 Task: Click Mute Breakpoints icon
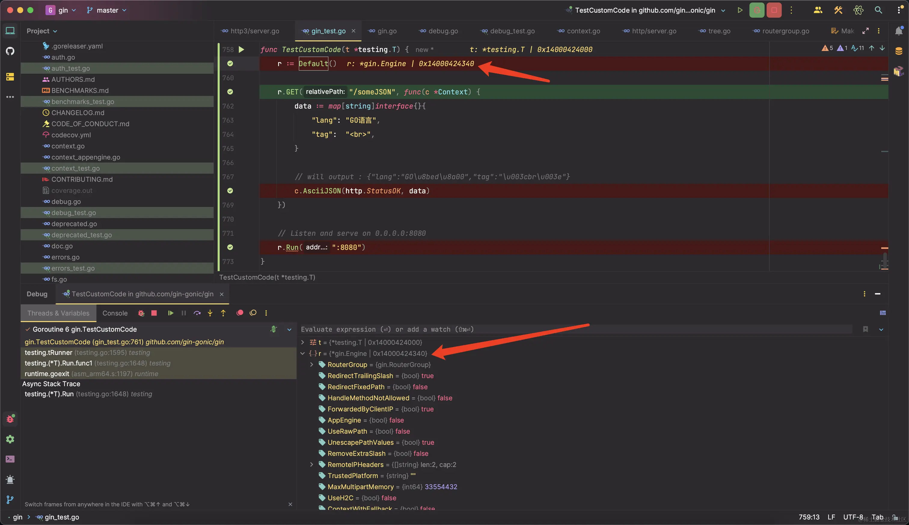coord(253,313)
